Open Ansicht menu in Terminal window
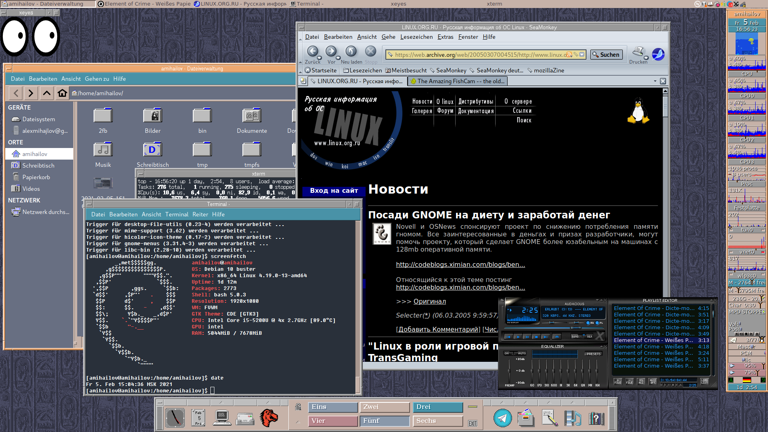 (151, 214)
